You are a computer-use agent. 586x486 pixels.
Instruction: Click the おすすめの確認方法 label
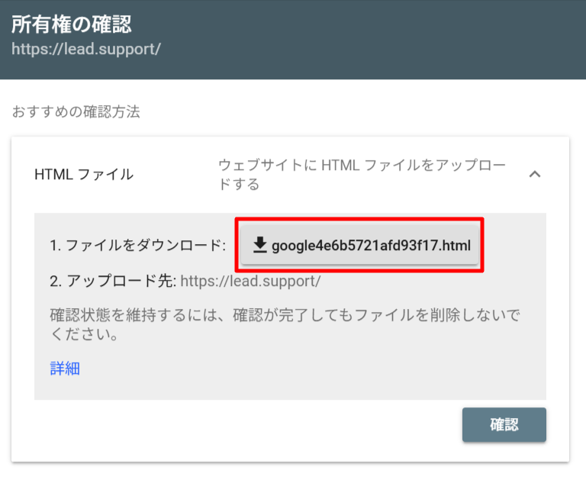[76, 112]
